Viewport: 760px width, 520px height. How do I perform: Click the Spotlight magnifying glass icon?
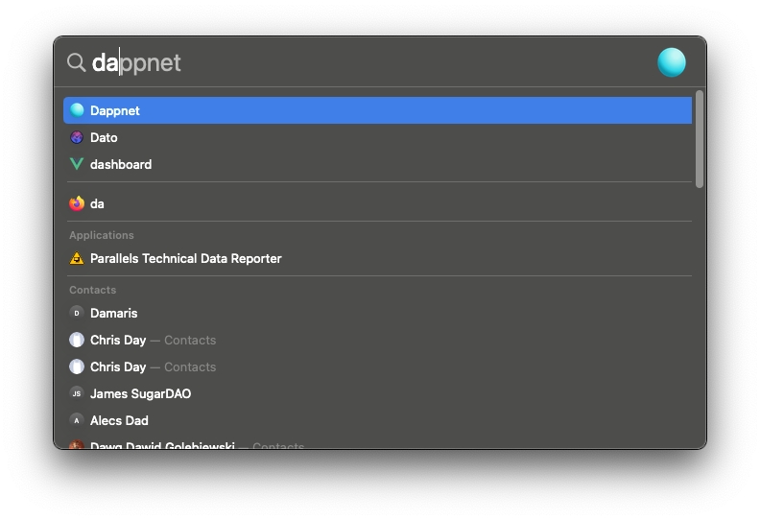pos(76,62)
